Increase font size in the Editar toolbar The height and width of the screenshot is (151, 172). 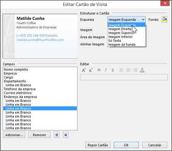84,70
